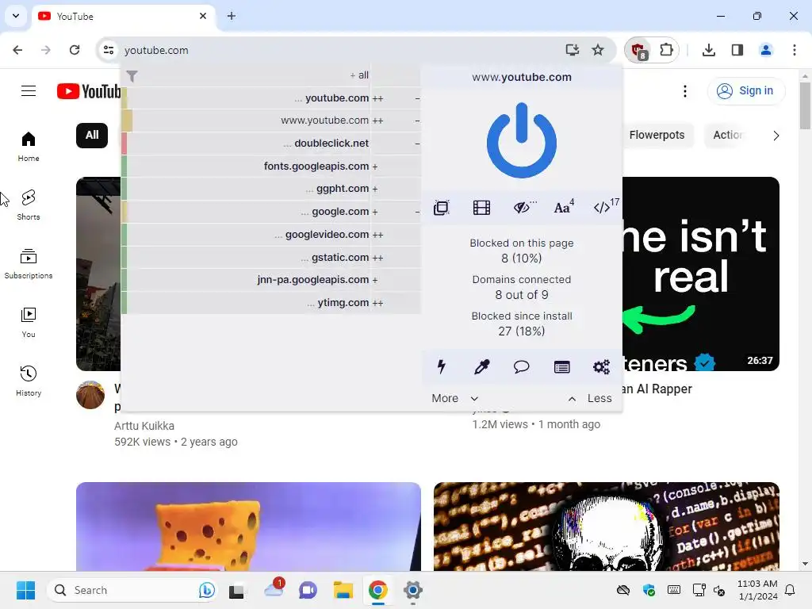Select the youtube.com domain row
Viewport: 812px width, 609px height.
pyautogui.click(x=271, y=98)
